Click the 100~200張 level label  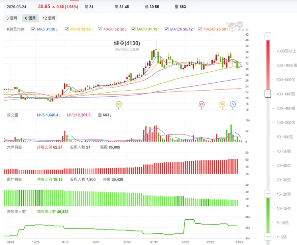tap(286, 123)
